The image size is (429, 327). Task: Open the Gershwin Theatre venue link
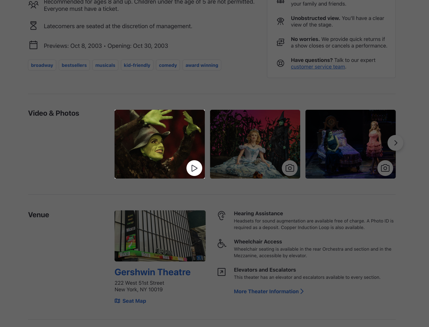click(152, 272)
